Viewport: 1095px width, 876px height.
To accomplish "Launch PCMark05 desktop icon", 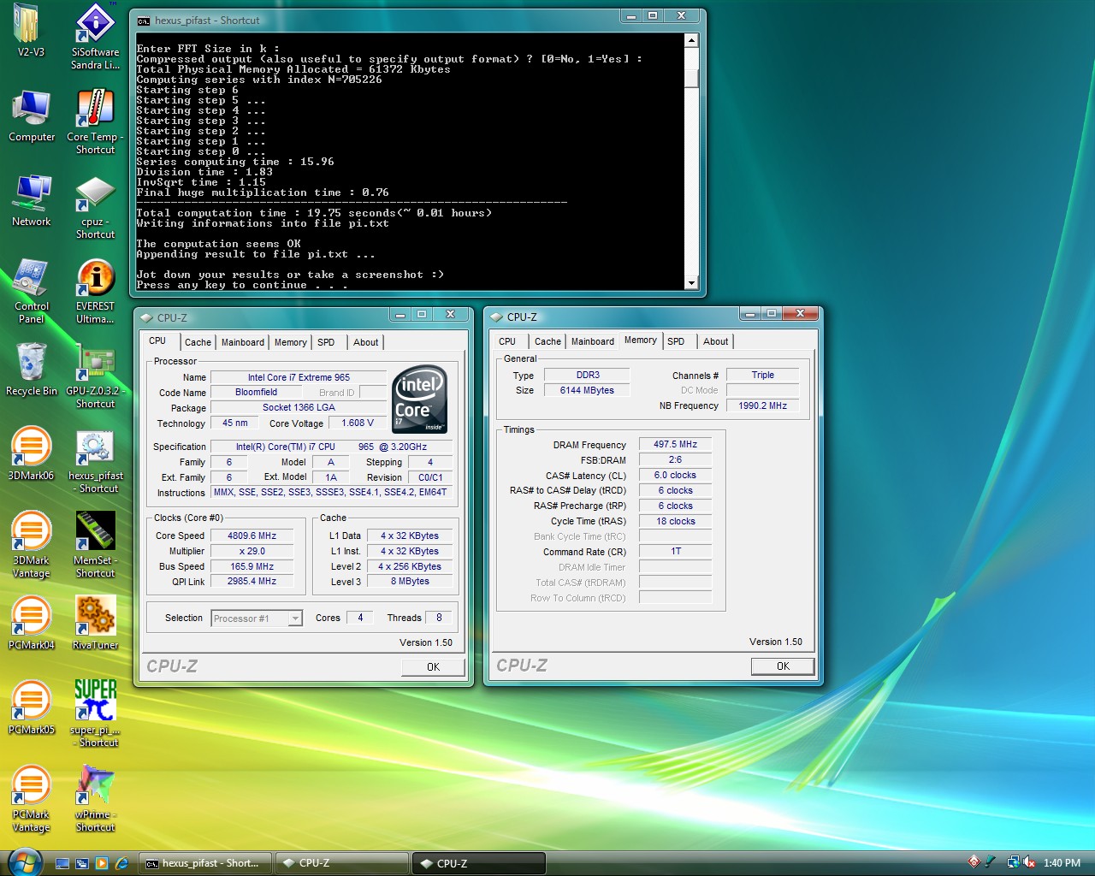I will 32,707.
